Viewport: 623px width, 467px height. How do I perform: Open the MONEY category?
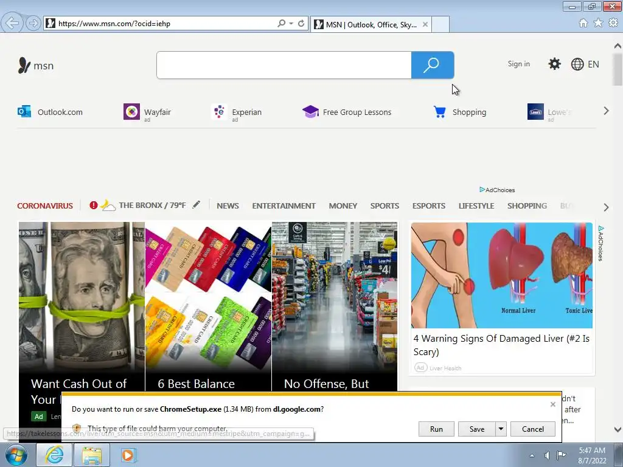tap(343, 206)
